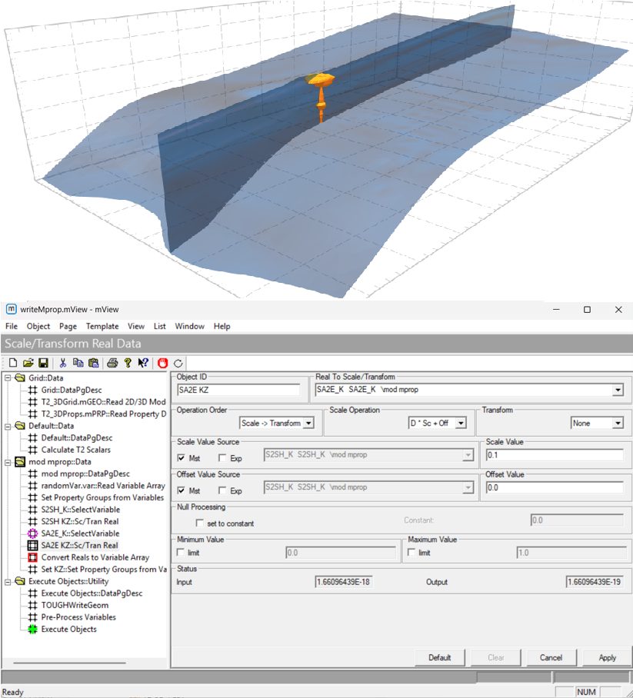Image resolution: width=633 pixels, height=698 pixels.
Task: Enable the Minimum Value limit checkbox
Action: (181, 552)
